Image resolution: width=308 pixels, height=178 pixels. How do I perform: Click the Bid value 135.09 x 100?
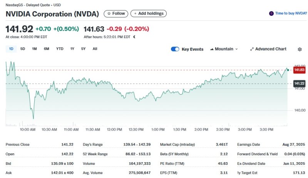(62, 164)
